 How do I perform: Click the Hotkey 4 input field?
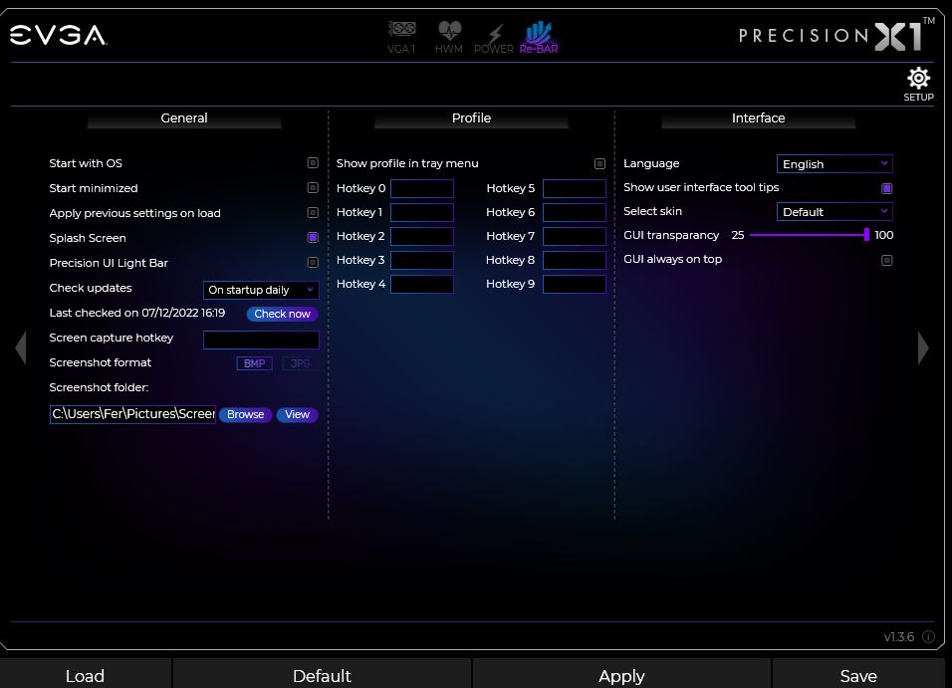tap(422, 284)
